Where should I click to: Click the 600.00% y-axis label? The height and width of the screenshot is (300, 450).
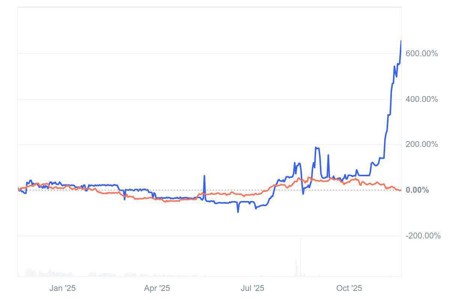tap(421, 54)
